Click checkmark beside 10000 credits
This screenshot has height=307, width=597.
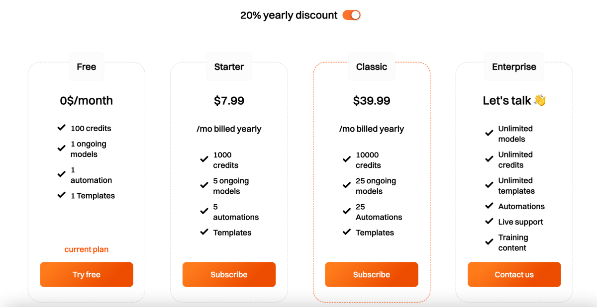click(347, 159)
